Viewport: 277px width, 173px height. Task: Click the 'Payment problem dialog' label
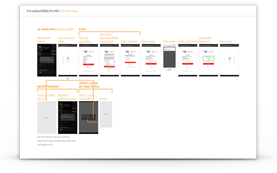67,97
